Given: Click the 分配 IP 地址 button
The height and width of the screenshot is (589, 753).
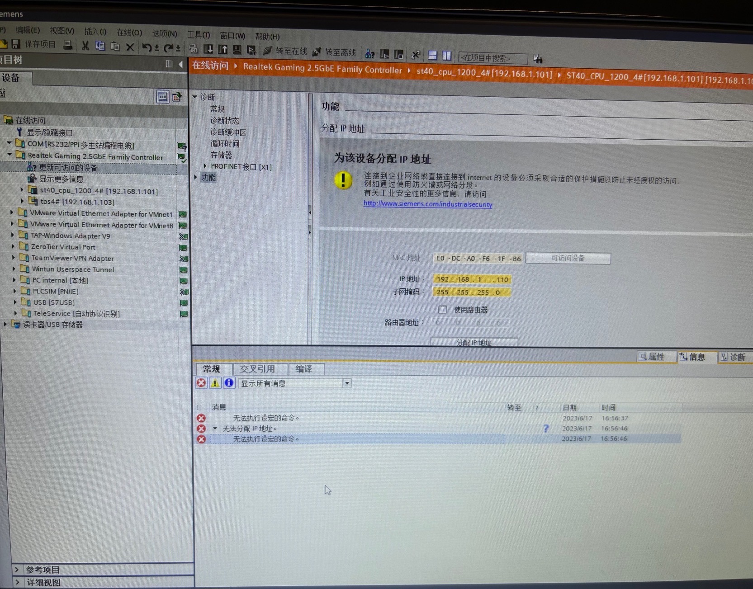Looking at the screenshot, I should [474, 342].
